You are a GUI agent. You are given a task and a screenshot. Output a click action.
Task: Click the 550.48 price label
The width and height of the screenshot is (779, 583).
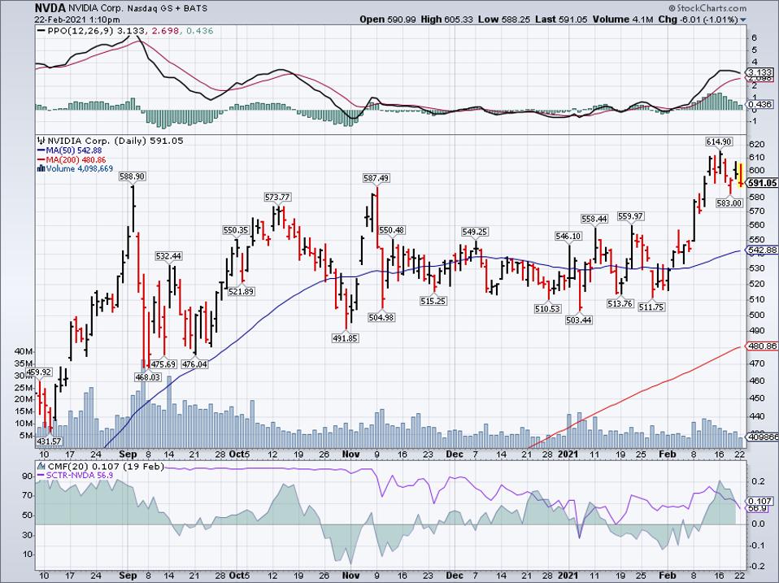click(x=392, y=230)
